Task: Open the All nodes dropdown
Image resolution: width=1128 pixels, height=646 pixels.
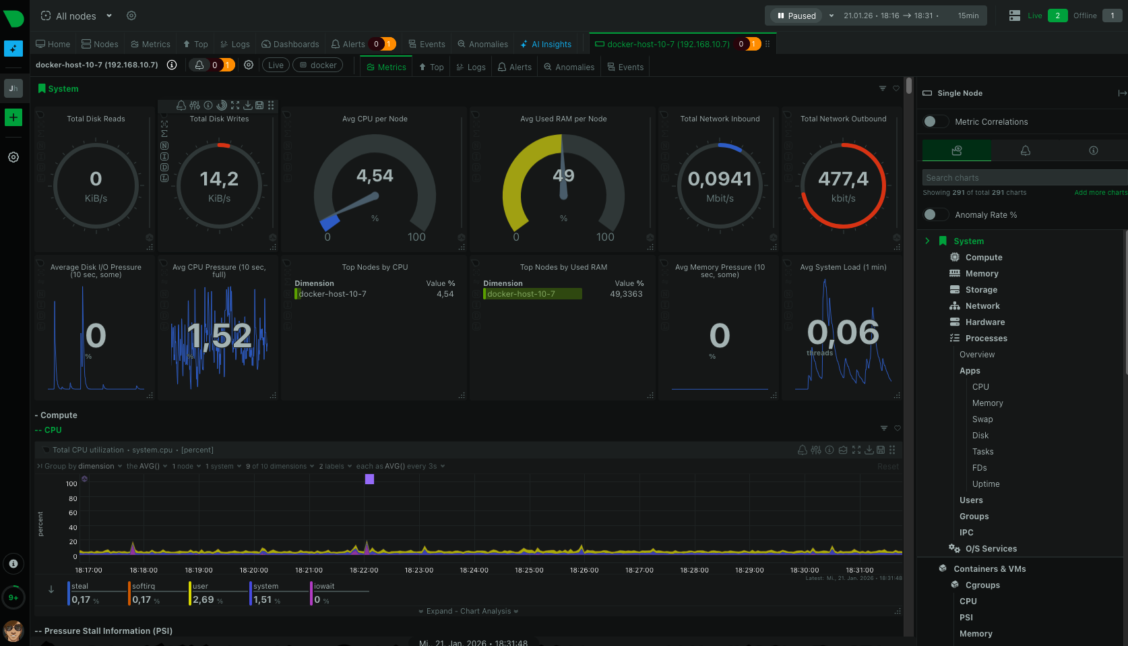Action: click(75, 15)
